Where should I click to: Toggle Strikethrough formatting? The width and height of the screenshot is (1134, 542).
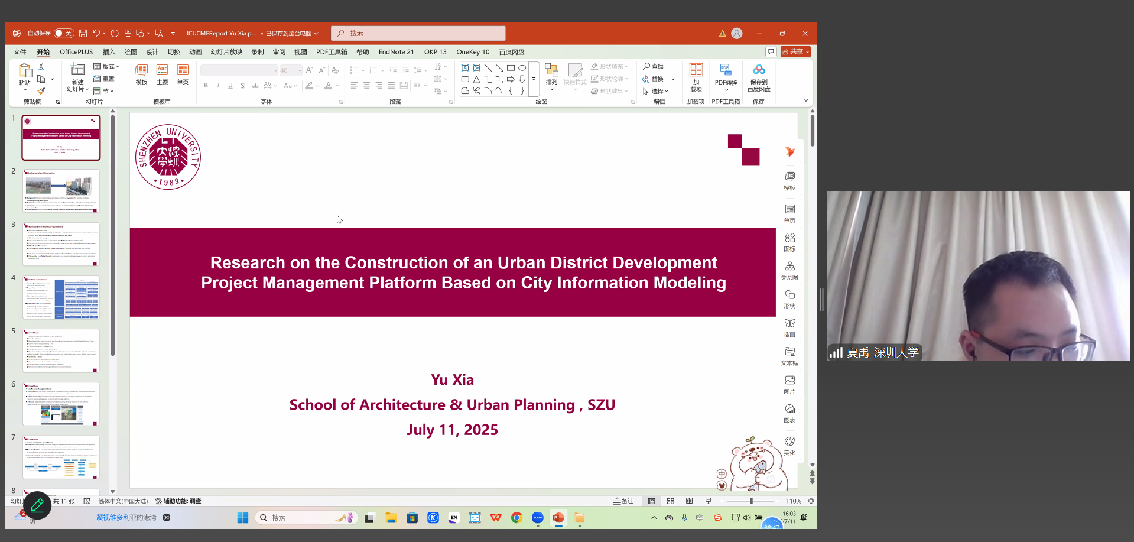255,86
